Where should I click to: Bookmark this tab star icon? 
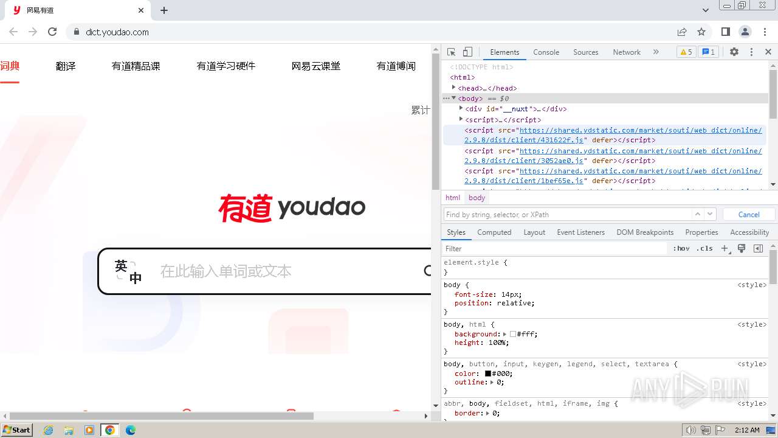pos(701,32)
